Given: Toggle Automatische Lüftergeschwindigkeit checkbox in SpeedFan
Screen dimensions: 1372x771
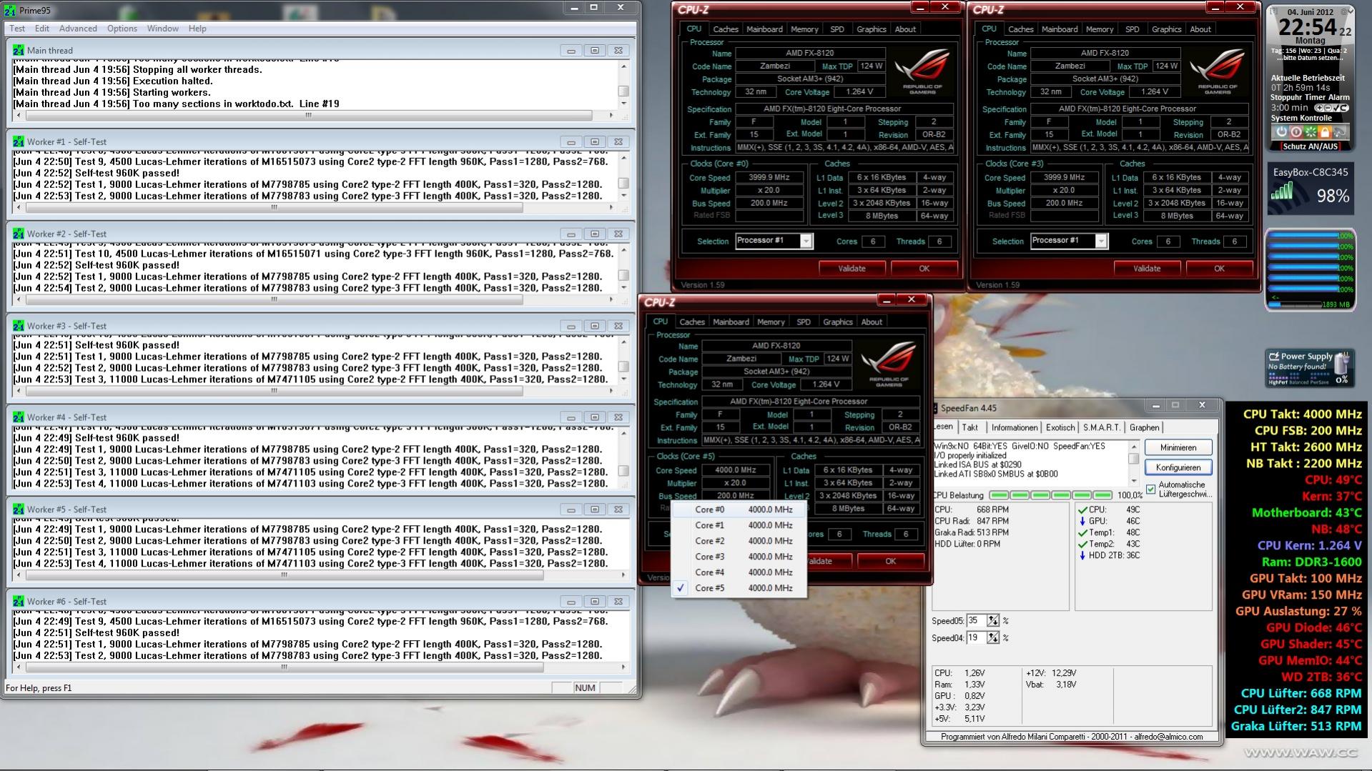Looking at the screenshot, I should tap(1150, 489).
